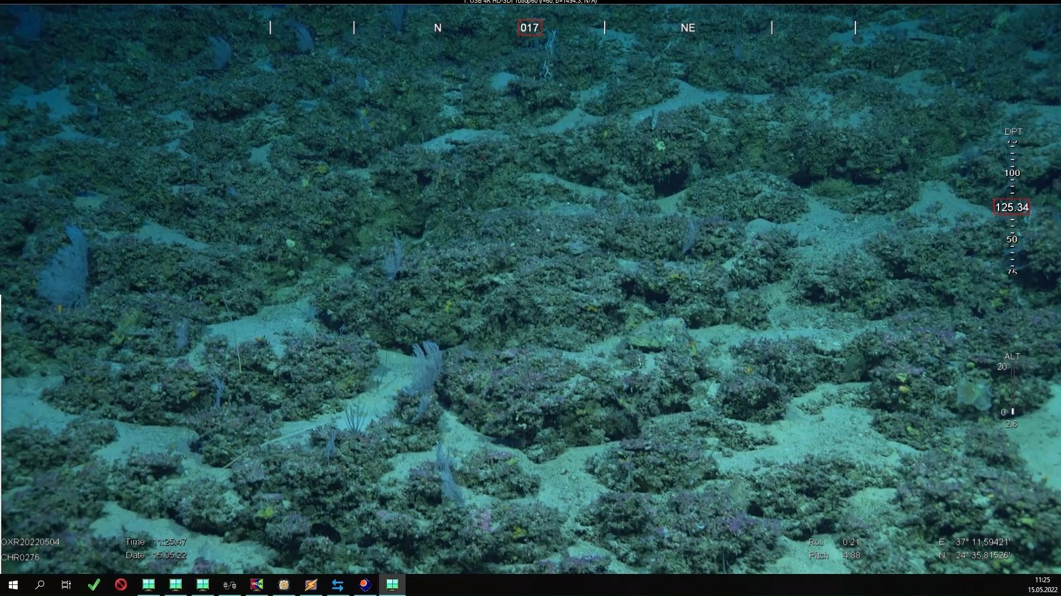Click the overlay time value 11:25:47
1061x596 pixels.
[x=170, y=542]
